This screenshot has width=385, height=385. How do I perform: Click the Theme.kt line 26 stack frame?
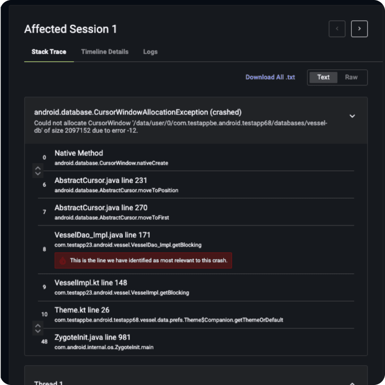pos(82,310)
